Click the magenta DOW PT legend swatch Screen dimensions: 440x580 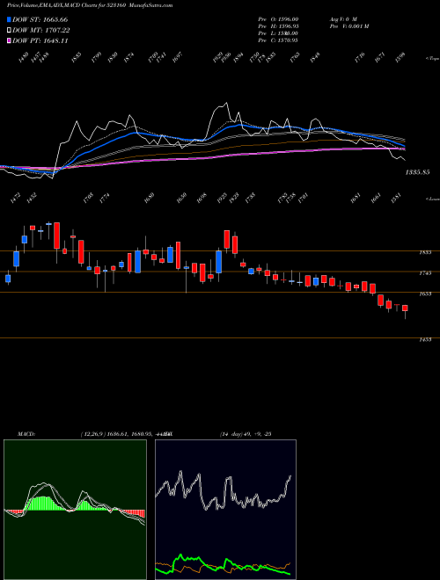[x=10, y=41]
